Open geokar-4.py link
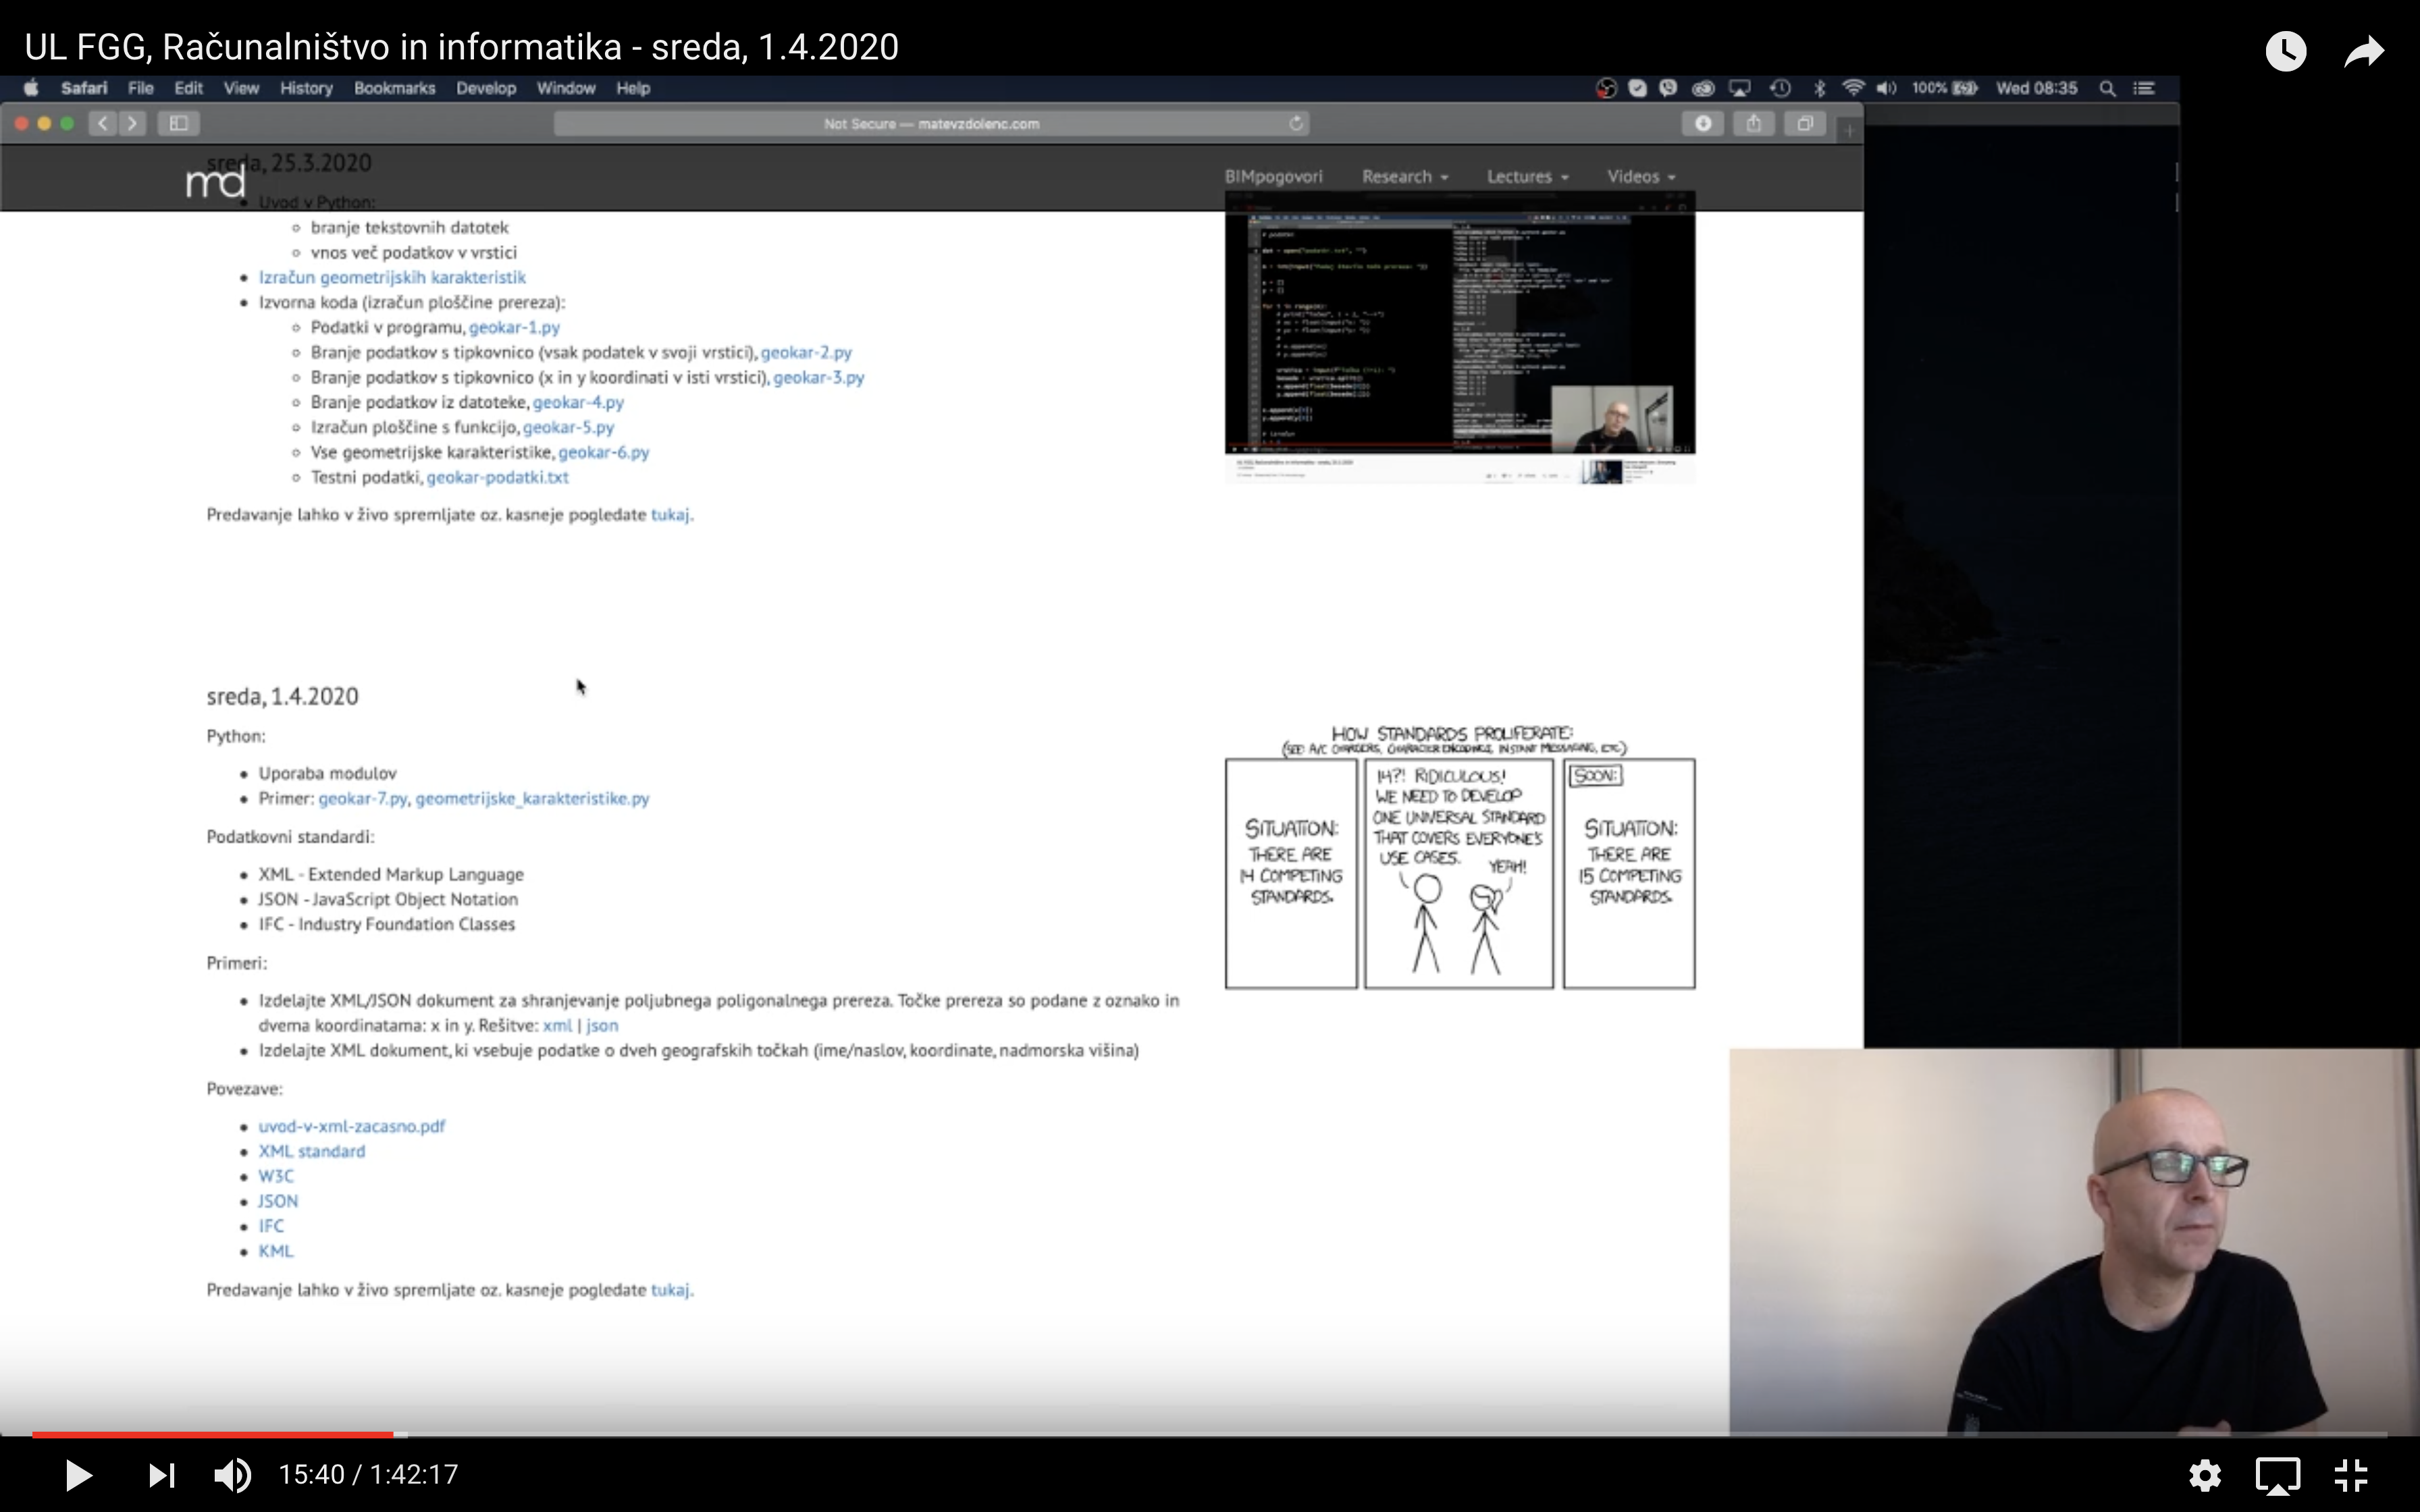Screen dimensions: 2420x1512 [x=578, y=402]
